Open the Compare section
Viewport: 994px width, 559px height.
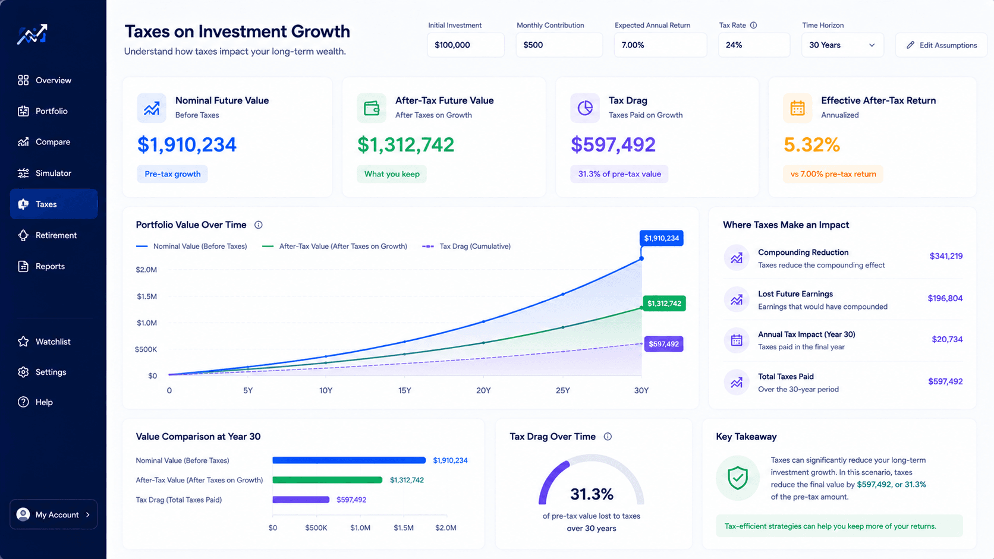54,142
